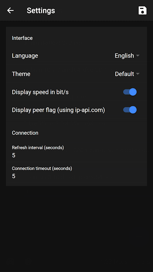Disable Display peer flag switch
Viewport: 153px width, 272px height.
130,110
